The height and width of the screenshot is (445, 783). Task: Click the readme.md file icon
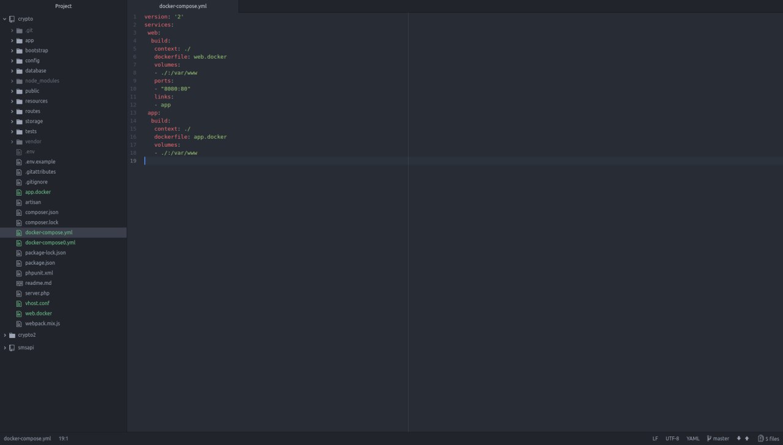[19, 283]
